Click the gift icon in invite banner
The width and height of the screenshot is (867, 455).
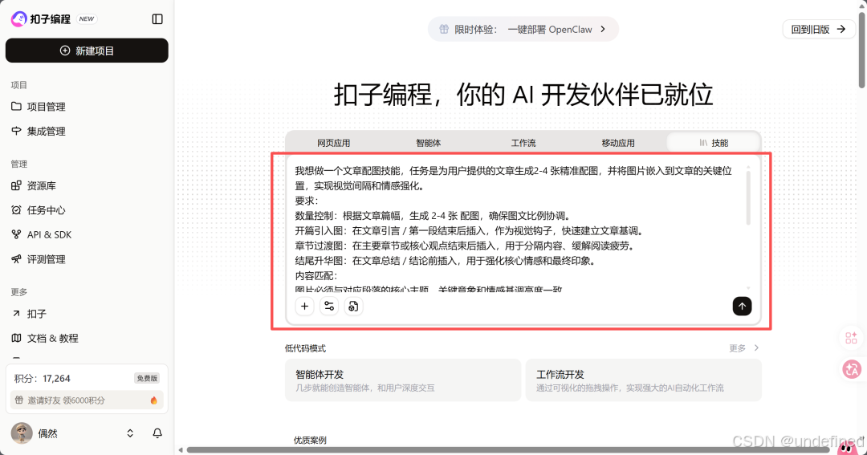(x=19, y=400)
